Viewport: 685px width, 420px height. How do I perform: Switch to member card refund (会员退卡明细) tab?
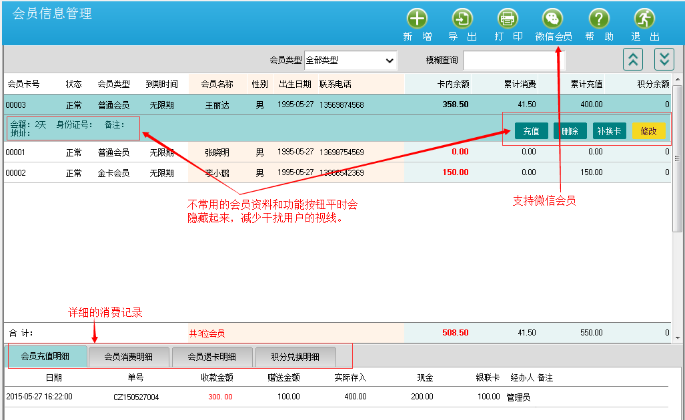[x=211, y=357]
